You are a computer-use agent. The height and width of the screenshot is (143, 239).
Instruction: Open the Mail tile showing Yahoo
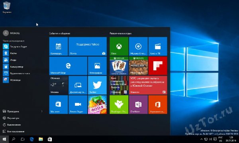88,46
